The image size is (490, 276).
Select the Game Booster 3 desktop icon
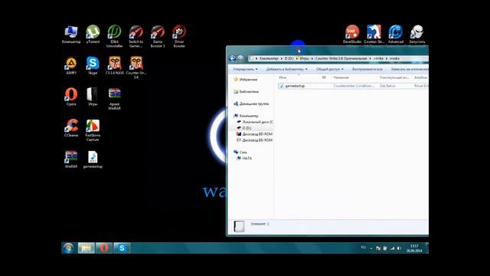click(158, 36)
